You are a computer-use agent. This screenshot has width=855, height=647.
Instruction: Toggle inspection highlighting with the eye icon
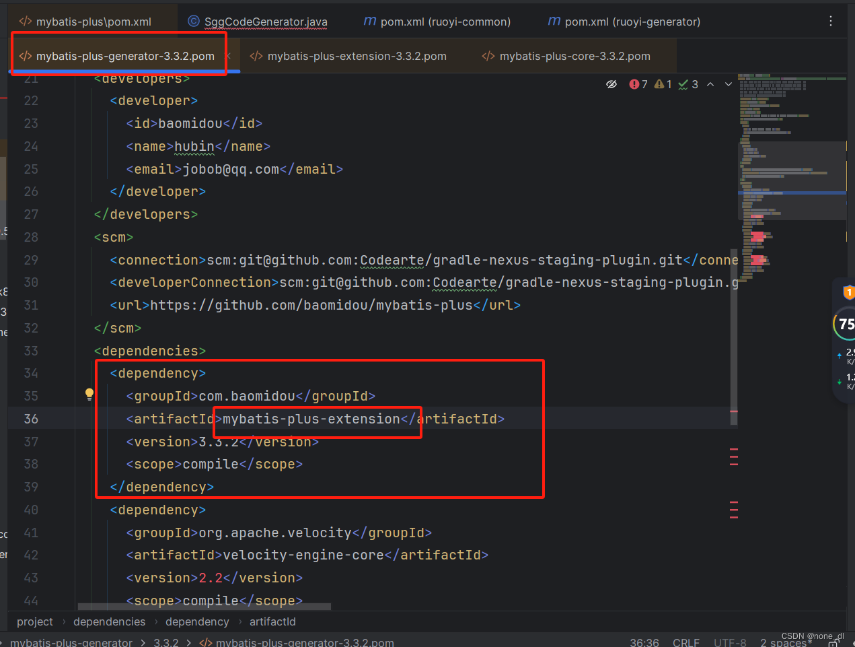point(611,83)
